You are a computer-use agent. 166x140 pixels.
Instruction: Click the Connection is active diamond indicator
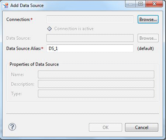pos(49,29)
